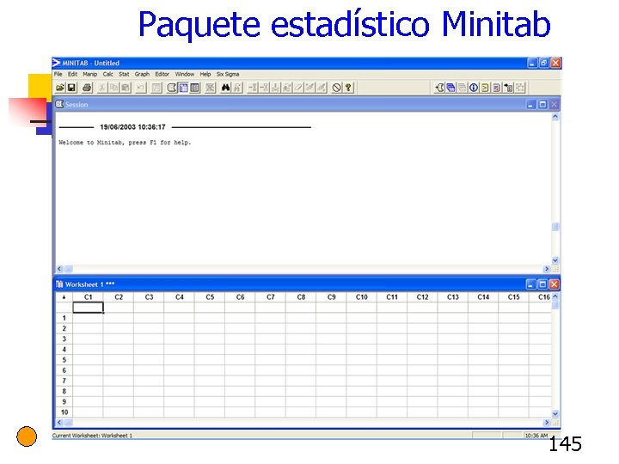The width and height of the screenshot is (619, 464).
Task: Click Session window horizontal left scroll arrow
Action: (x=59, y=269)
